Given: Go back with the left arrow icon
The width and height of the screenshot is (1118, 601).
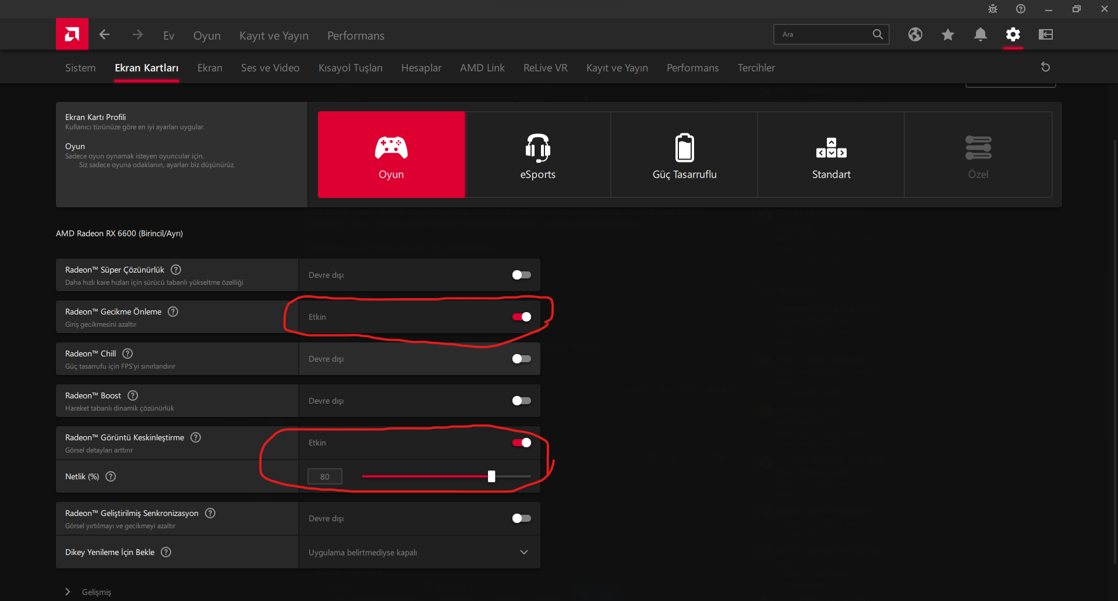Looking at the screenshot, I should [x=104, y=35].
